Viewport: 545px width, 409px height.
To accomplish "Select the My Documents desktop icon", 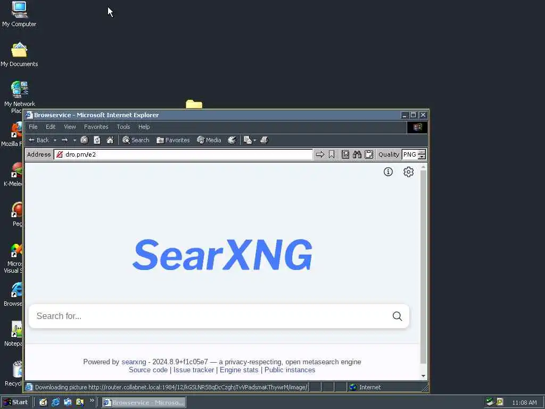I will [19, 55].
